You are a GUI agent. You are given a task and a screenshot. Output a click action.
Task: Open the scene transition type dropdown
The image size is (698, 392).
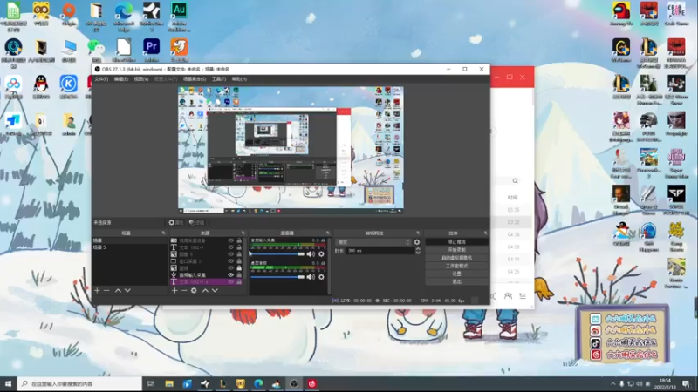[373, 242]
